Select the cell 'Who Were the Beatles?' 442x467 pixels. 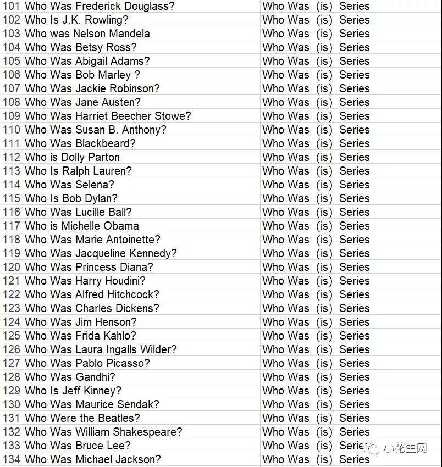(x=141, y=418)
